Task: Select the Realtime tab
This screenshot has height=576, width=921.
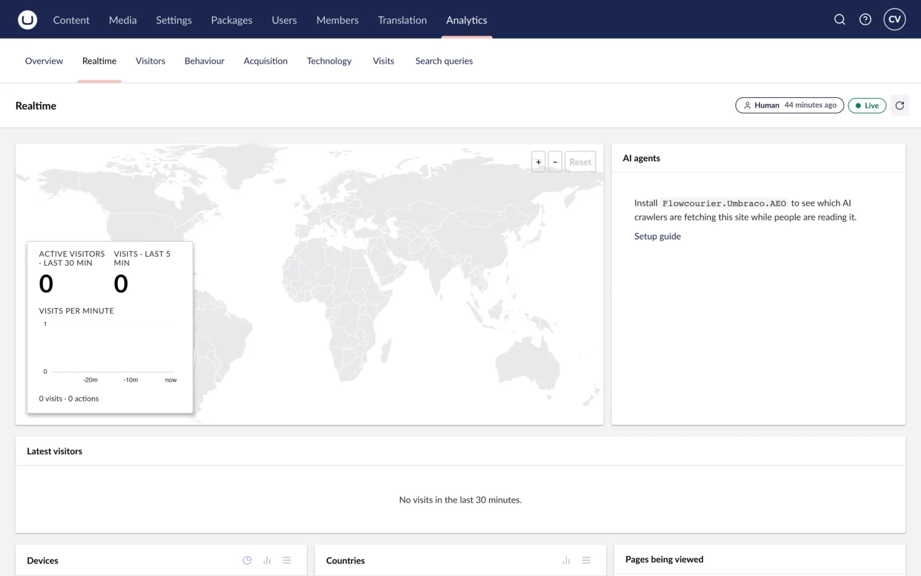Action: 100,61
